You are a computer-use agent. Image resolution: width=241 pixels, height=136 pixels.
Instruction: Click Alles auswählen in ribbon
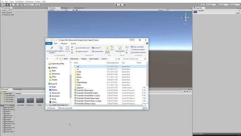137,47
